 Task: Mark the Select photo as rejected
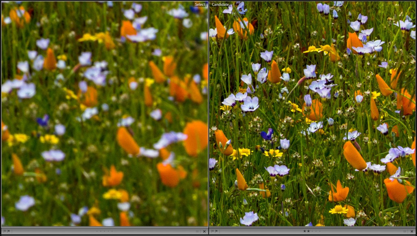(x=9, y=231)
